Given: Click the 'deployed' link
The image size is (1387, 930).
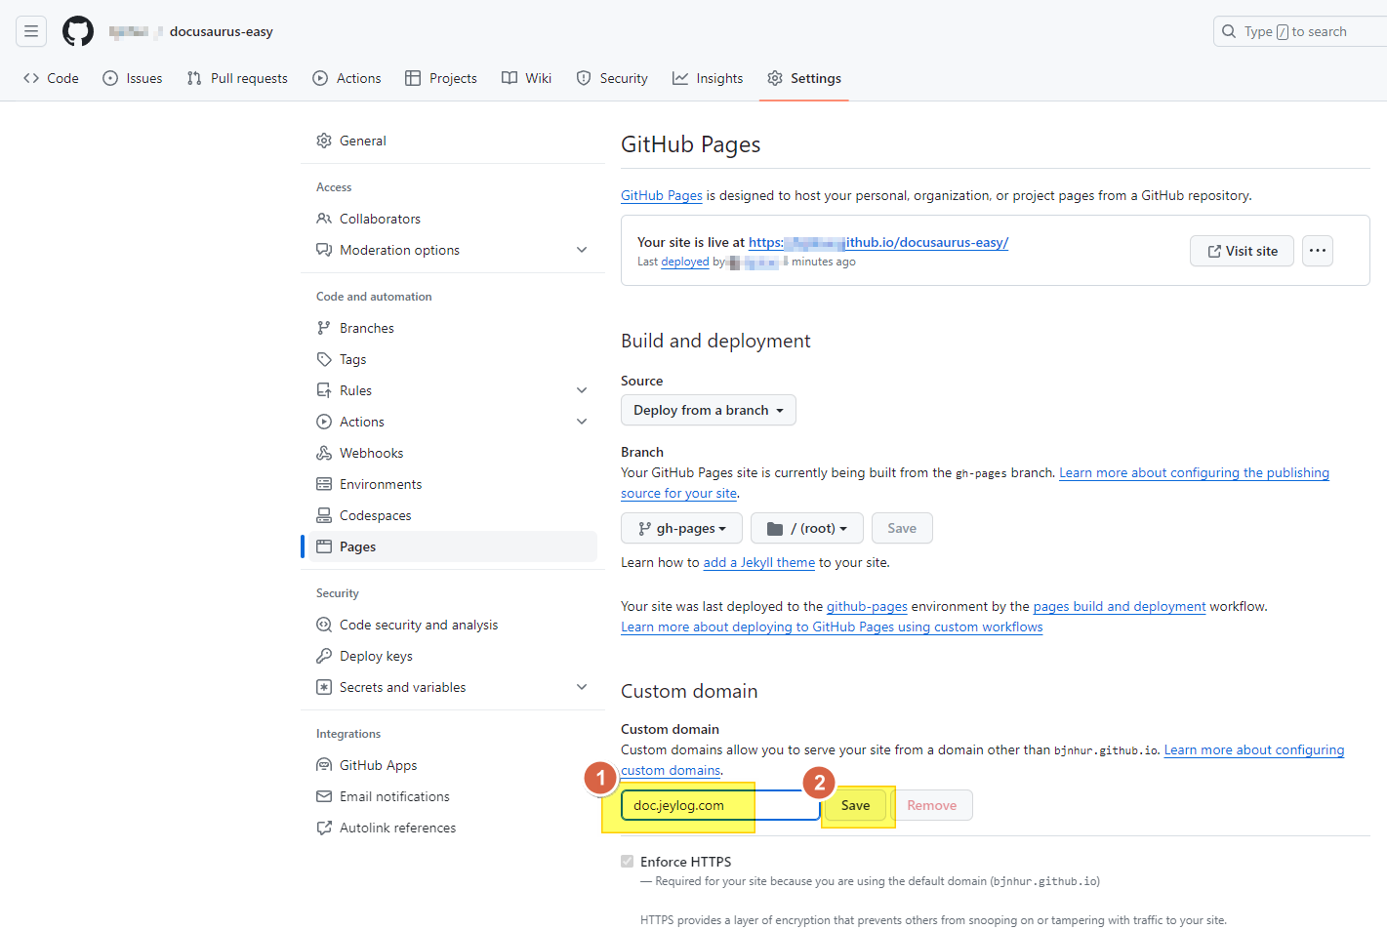Looking at the screenshot, I should pos(685,262).
